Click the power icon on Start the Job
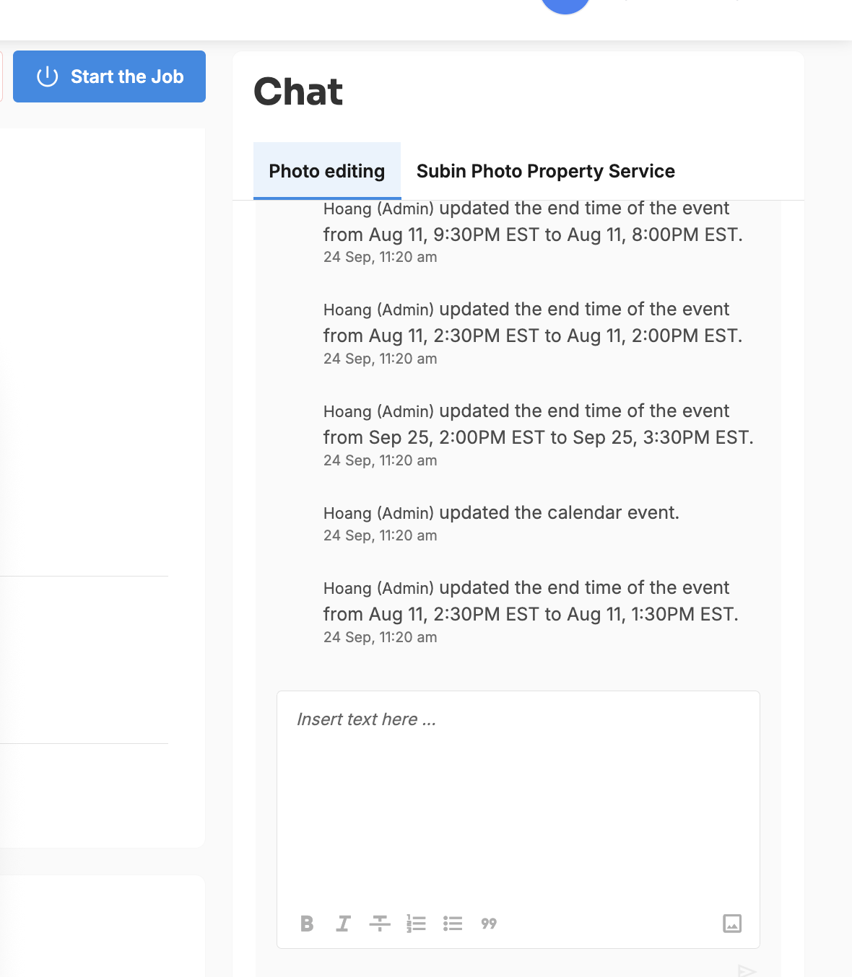This screenshot has height=977, width=852. (x=48, y=76)
